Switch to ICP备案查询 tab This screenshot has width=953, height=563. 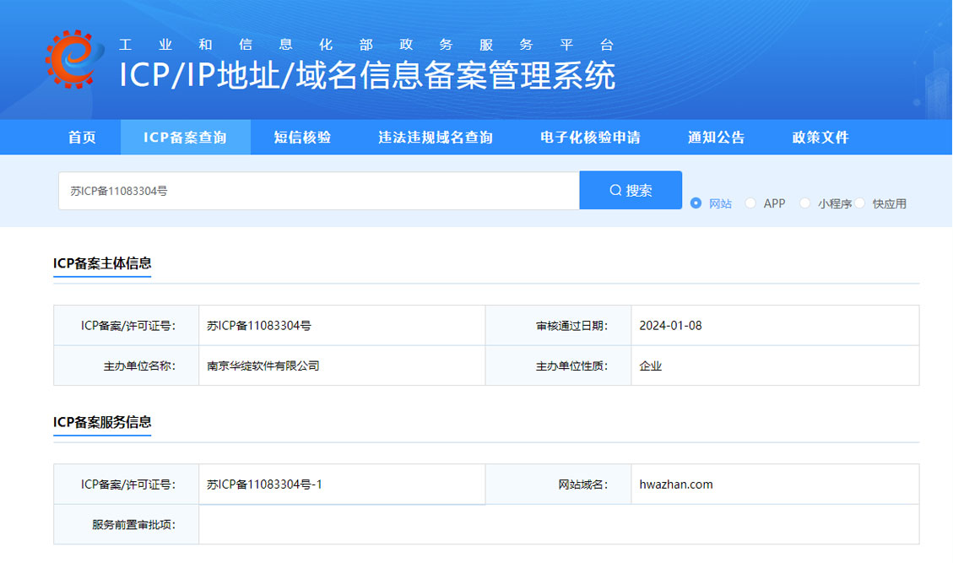185,138
